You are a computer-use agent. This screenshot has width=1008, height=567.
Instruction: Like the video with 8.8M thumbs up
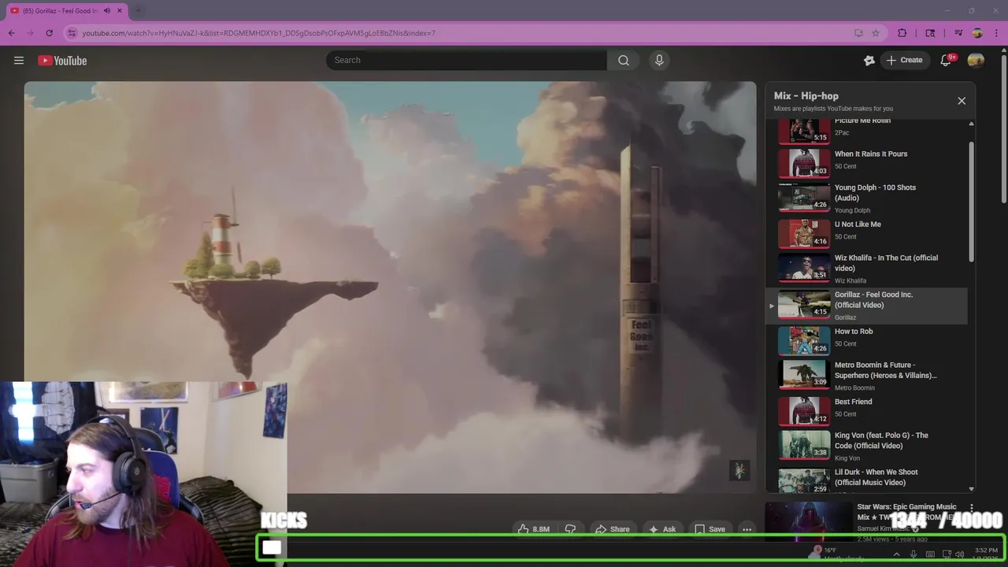[x=533, y=529]
